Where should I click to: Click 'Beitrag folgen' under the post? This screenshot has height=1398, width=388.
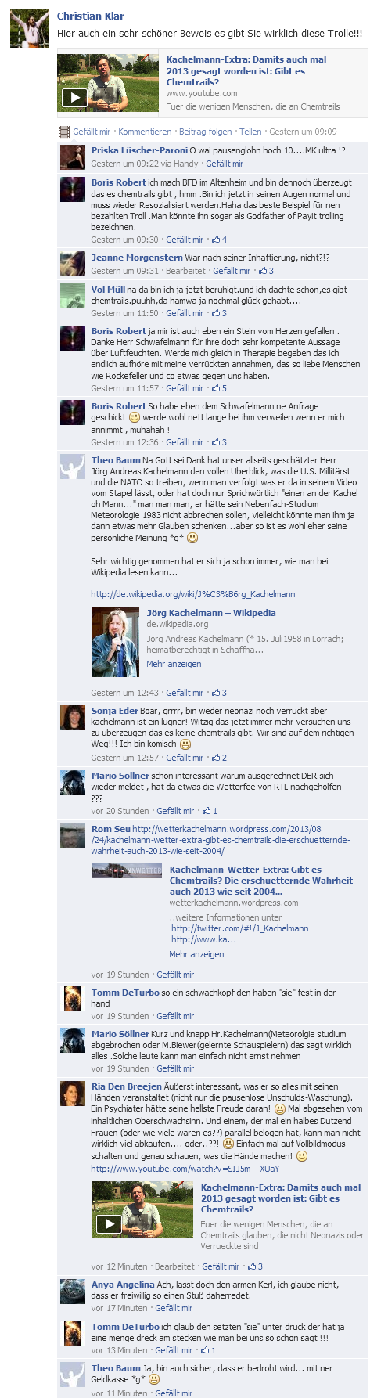(x=205, y=132)
